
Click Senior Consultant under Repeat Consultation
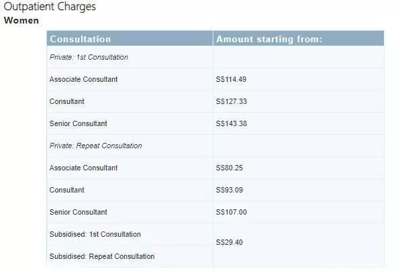pos(78,212)
